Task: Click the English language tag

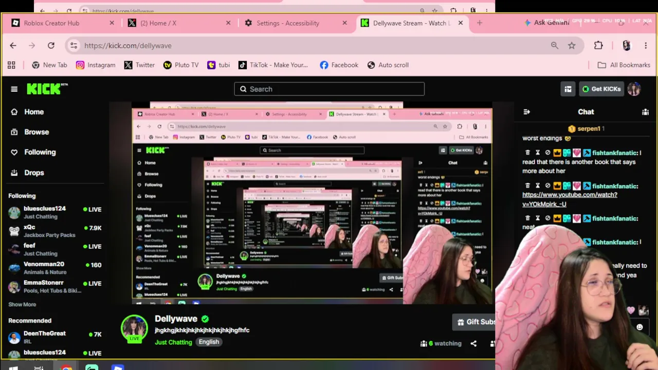Action: pos(209,342)
